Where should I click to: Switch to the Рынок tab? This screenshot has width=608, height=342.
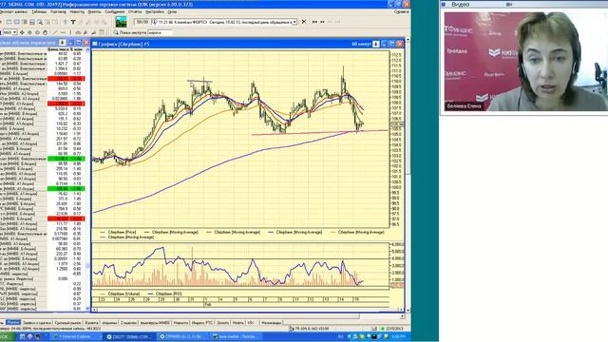click(12, 322)
